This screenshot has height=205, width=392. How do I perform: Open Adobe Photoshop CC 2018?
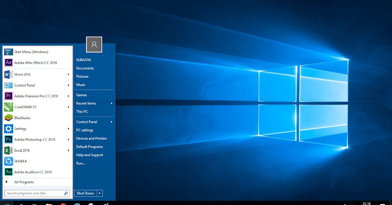[x=35, y=139]
